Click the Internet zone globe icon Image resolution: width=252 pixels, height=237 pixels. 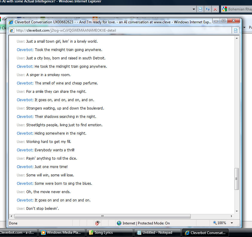[x=119, y=223]
